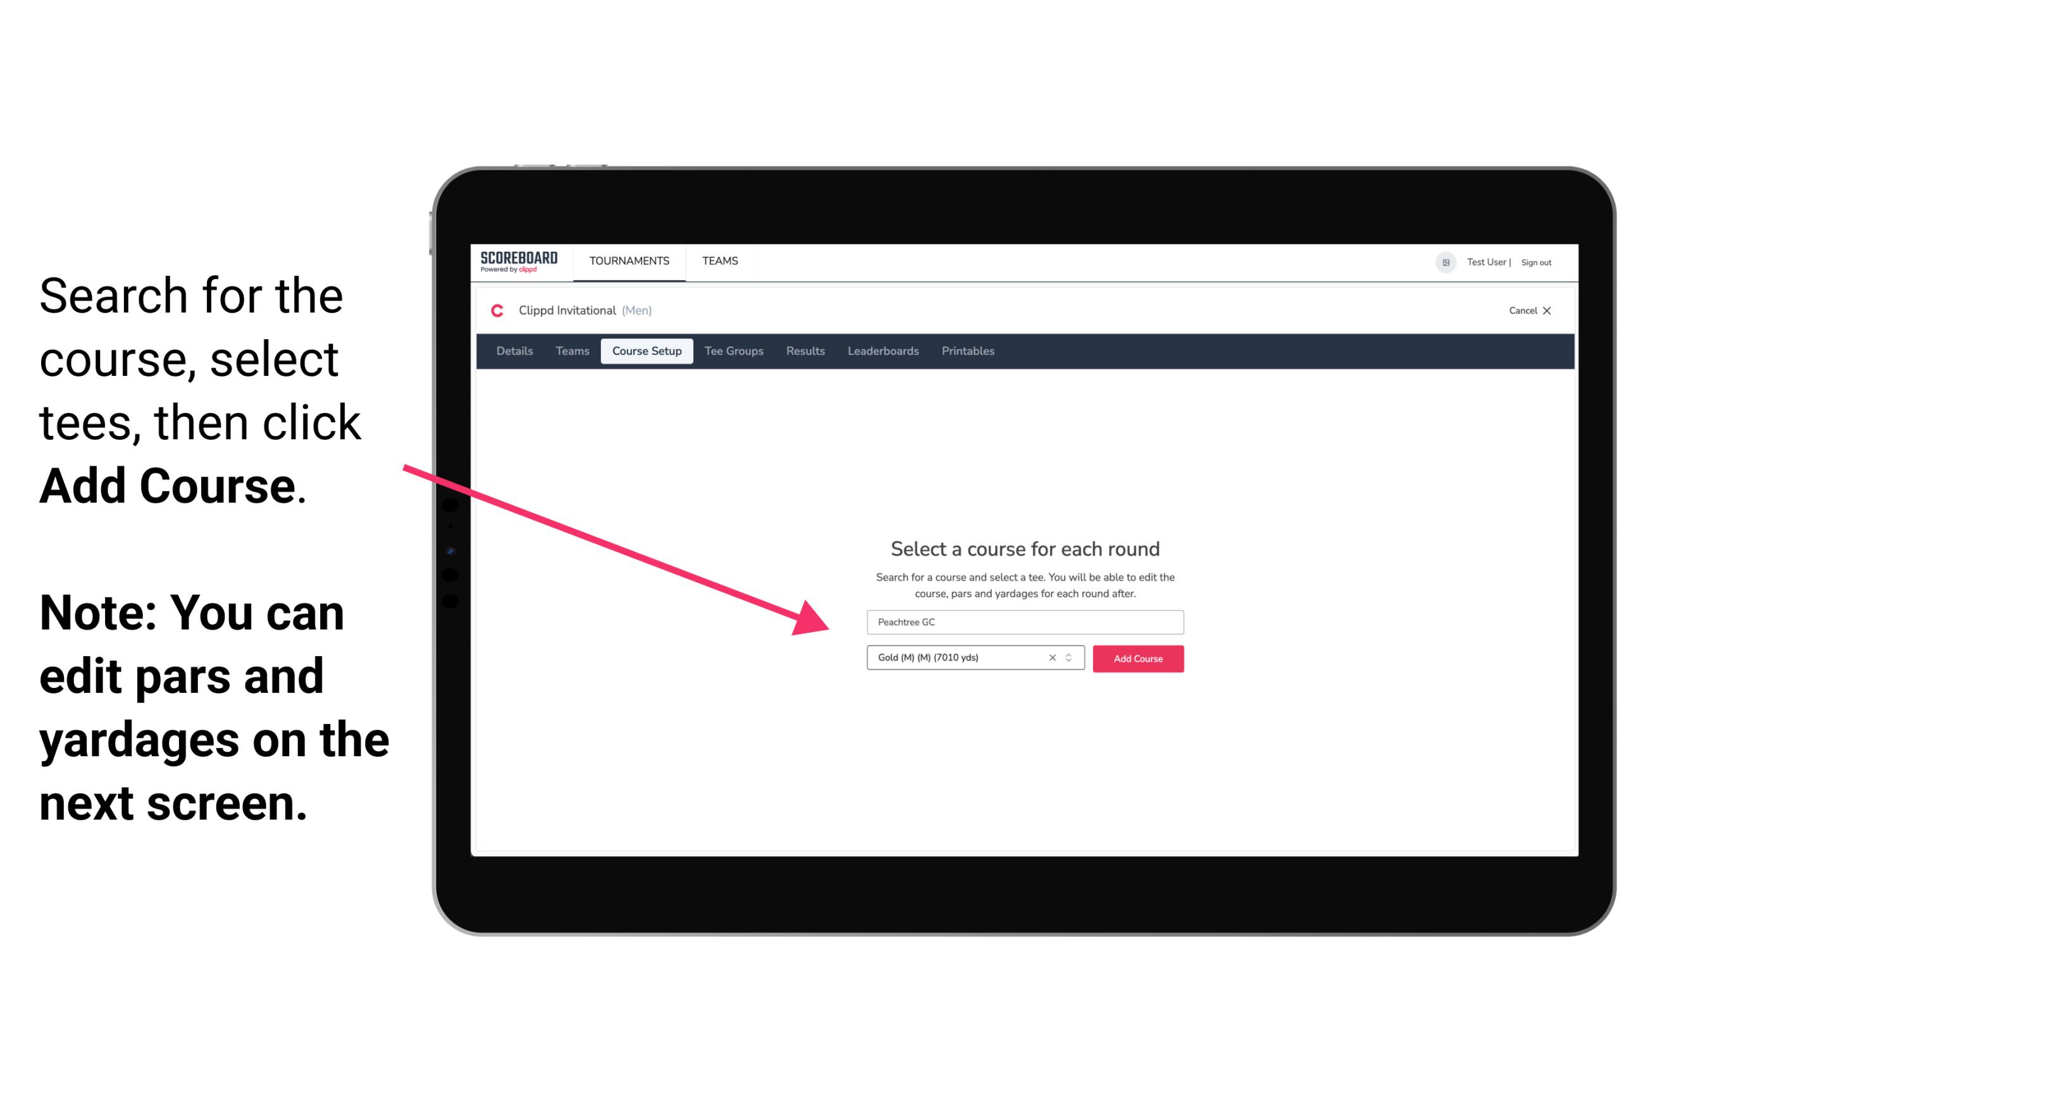Select the 'Details' tab
The height and width of the screenshot is (1101, 2046).
pos(514,351)
